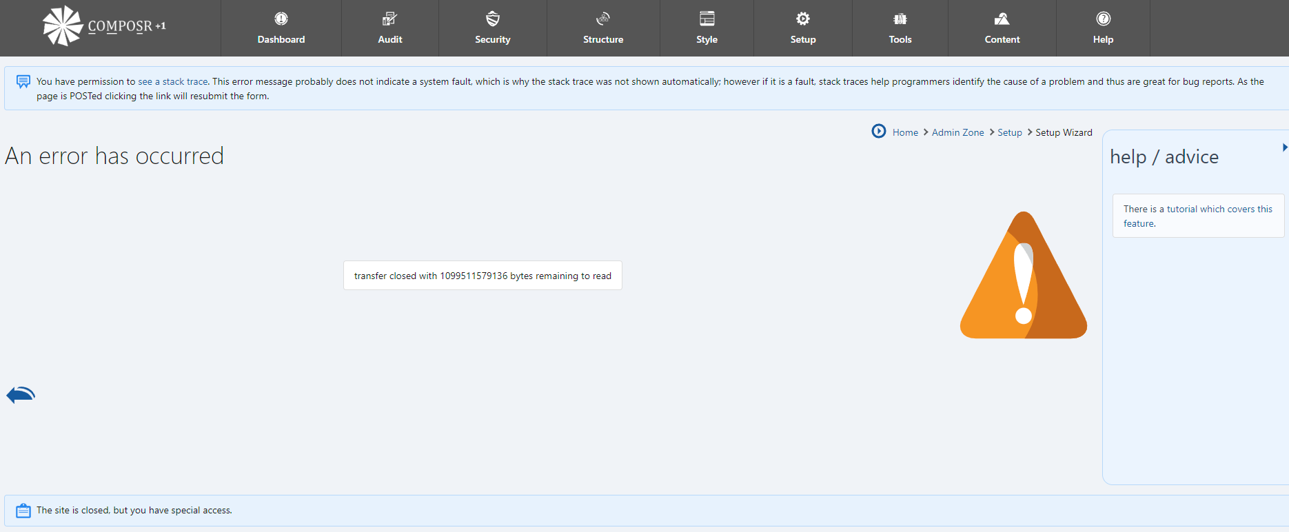The image size is (1289, 532).
Task: Open the Dashboard menu
Action: [x=281, y=28]
